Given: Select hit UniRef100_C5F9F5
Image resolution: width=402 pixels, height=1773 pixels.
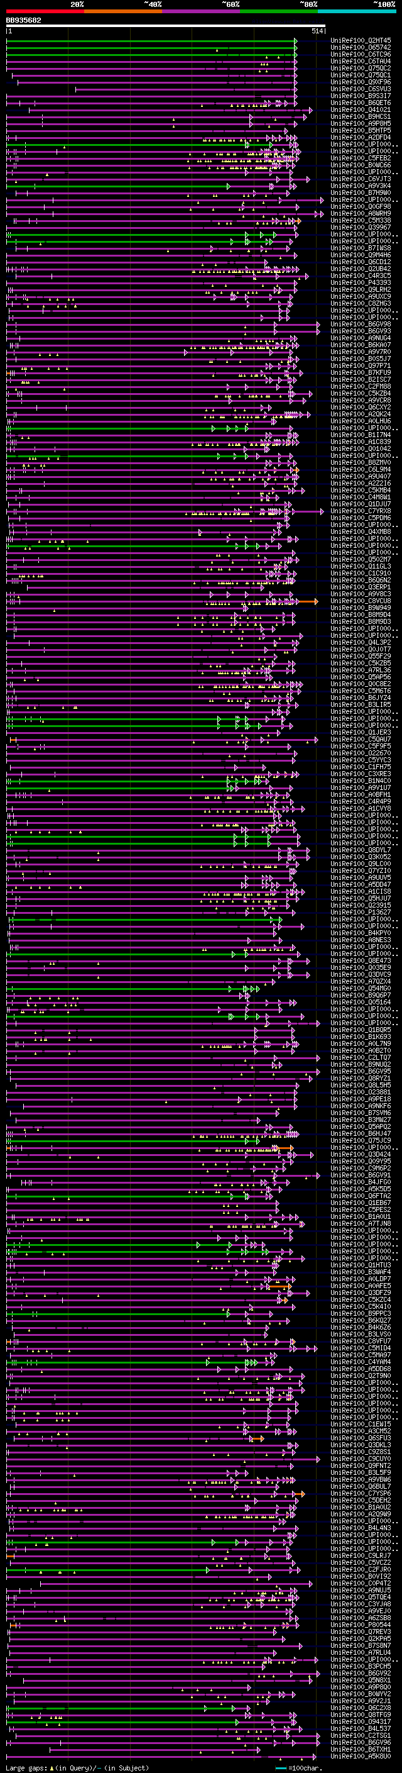Looking at the screenshot, I should coord(361,746).
